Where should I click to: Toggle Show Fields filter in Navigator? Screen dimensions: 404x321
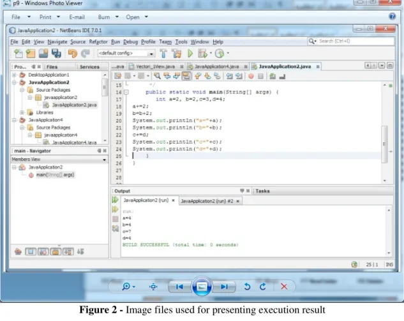click(x=31, y=251)
